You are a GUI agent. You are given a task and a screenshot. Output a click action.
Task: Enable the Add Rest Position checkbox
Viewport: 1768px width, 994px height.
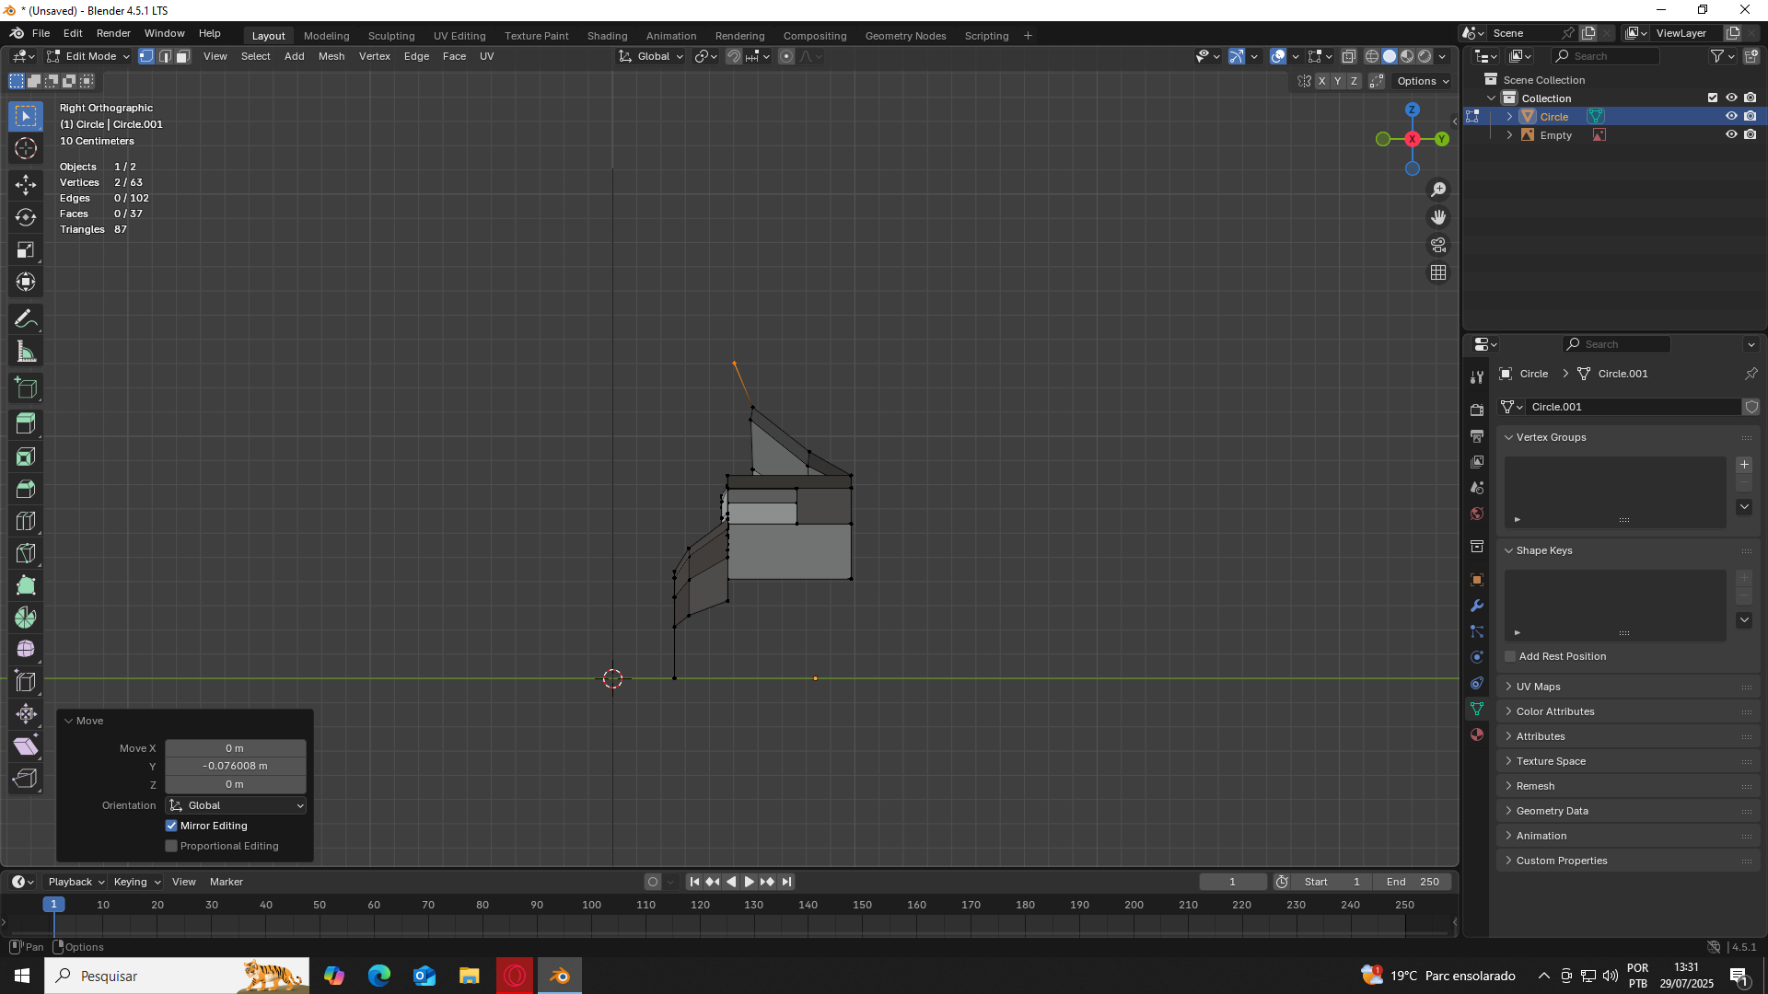tap(1510, 656)
